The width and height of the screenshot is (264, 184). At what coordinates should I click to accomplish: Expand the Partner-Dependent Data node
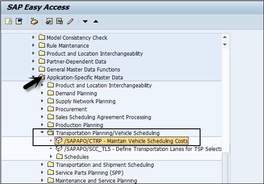coord(33,61)
